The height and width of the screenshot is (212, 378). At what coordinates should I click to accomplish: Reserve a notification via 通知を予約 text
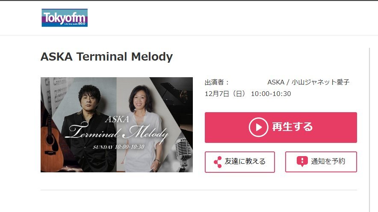pos(328,161)
